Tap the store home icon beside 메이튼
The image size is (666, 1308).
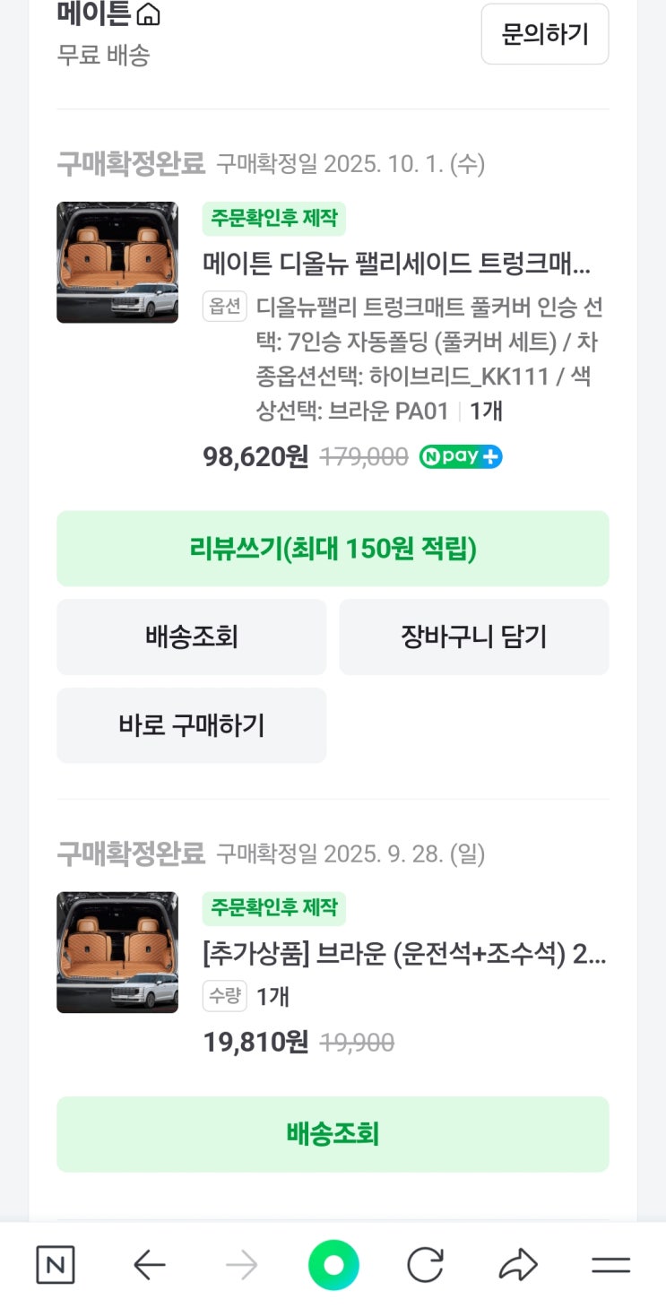(x=149, y=14)
